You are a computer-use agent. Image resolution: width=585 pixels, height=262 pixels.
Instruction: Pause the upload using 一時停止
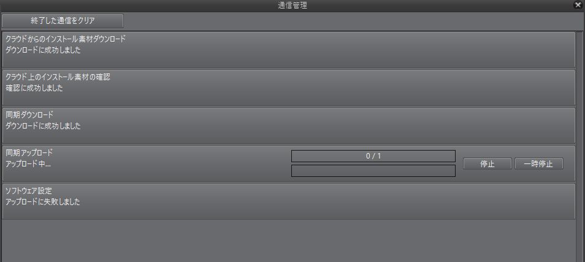(539, 163)
